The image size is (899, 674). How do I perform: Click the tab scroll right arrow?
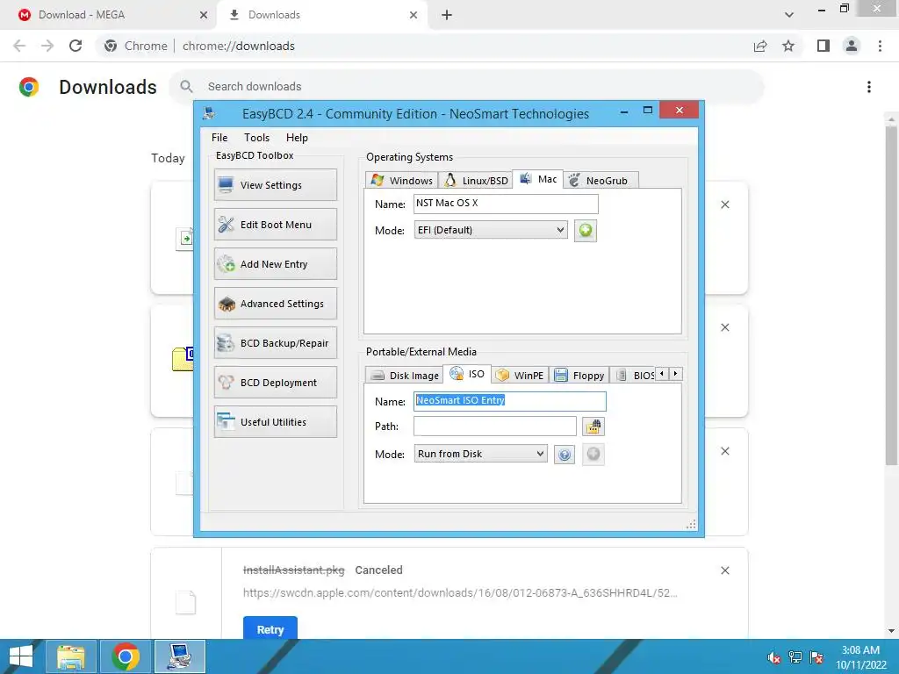(x=675, y=374)
